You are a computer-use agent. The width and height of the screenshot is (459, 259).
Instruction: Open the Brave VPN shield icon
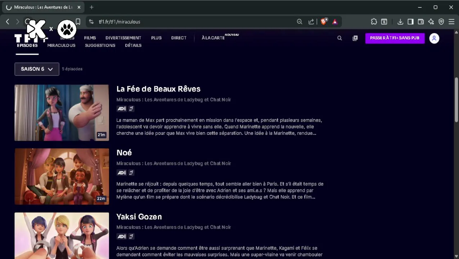(441, 22)
